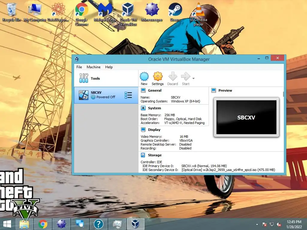
Task: Click the optical drive ISO file entry
Action: (x=228, y=170)
